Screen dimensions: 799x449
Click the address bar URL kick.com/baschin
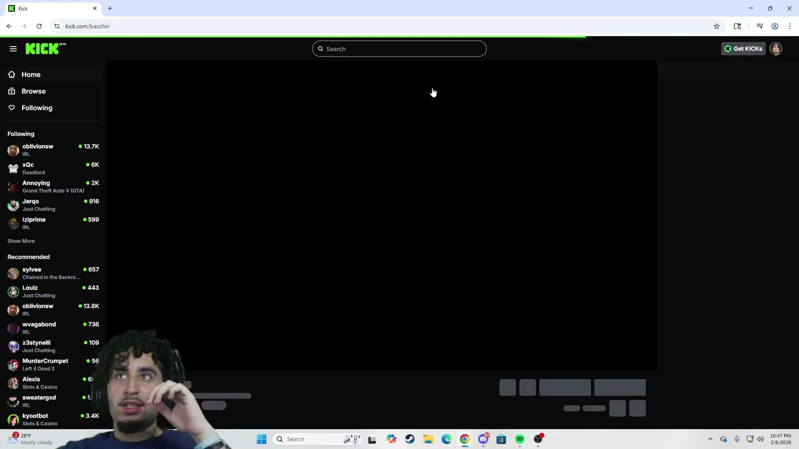click(x=87, y=26)
